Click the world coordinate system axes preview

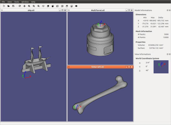click(161, 67)
